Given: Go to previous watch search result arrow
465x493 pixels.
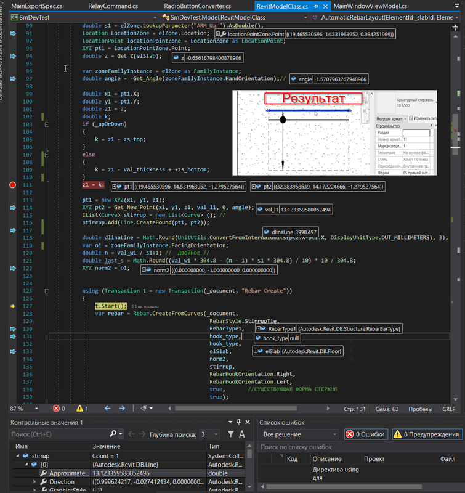Looking at the screenshot, I should click(x=131, y=434).
